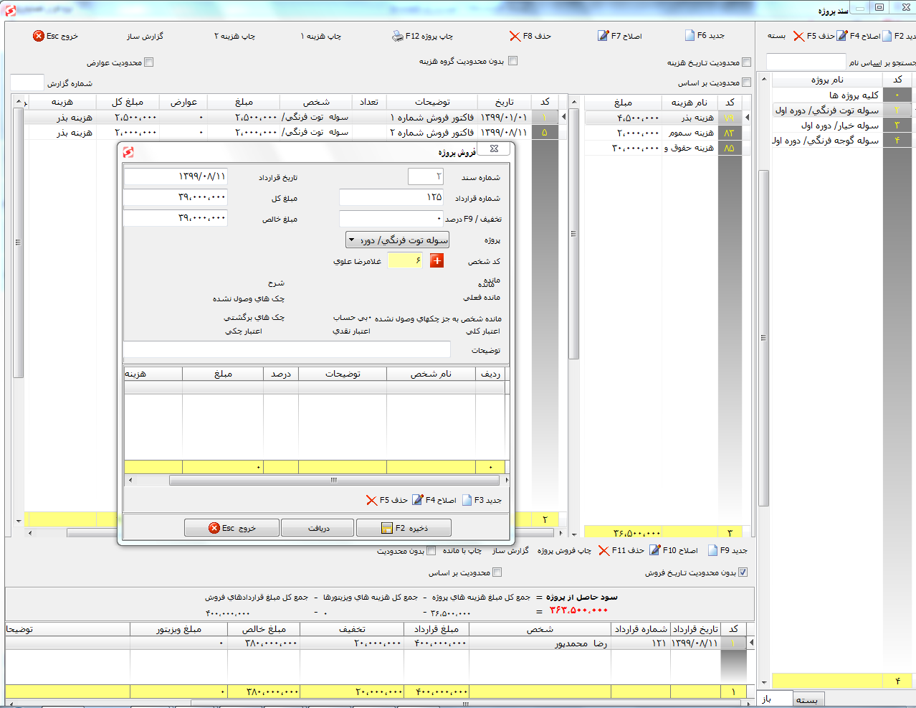Click the اصلاح F10 icon in sales toolbar

[655, 550]
